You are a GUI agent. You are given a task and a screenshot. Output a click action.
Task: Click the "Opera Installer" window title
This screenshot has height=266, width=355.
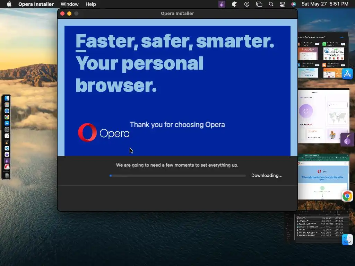[177, 14]
